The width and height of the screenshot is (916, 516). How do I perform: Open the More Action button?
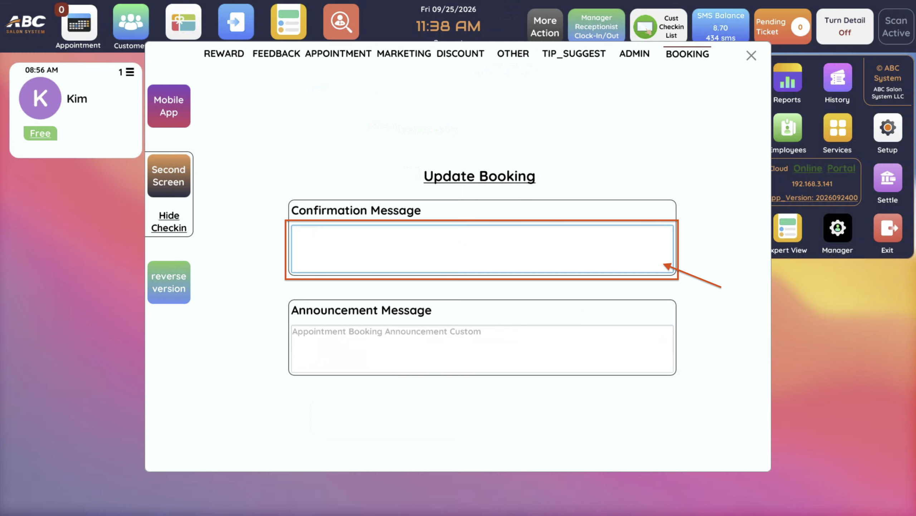point(545,26)
